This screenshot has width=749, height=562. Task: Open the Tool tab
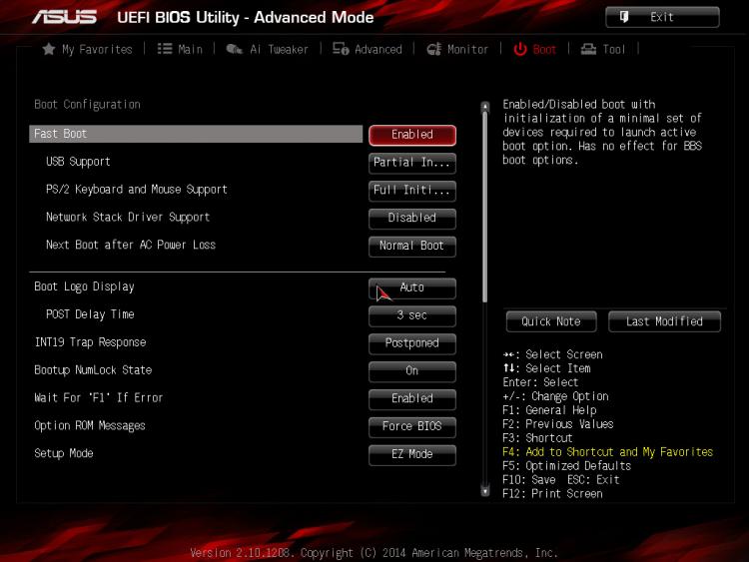pyautogui.click(x=614, y=49)
